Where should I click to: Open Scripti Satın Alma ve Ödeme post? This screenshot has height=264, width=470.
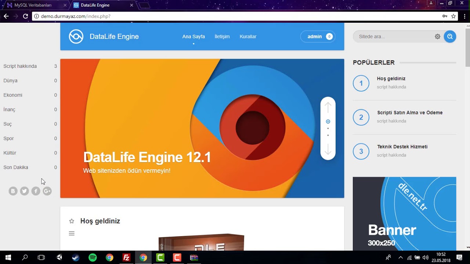[x=410, y=113]
